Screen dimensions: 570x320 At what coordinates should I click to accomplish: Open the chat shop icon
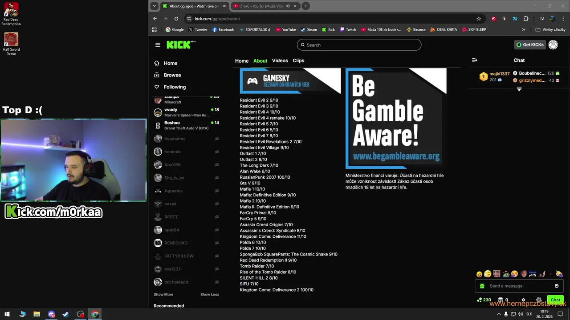(x=500, y=300)
